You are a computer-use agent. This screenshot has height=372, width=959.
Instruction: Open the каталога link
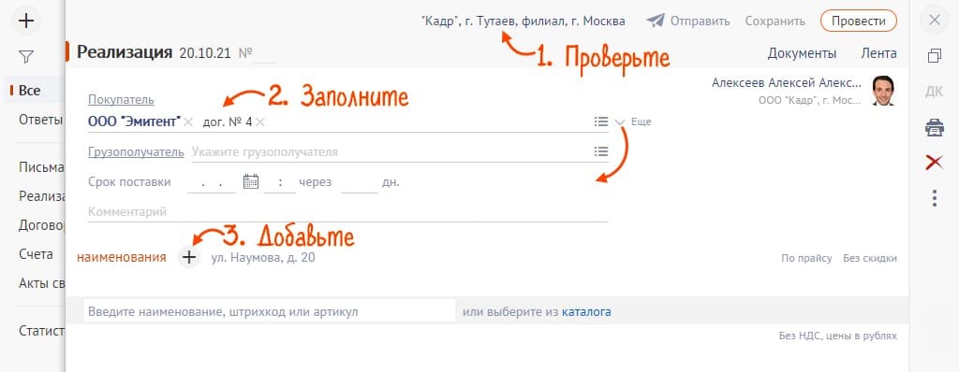coord(586,311)
